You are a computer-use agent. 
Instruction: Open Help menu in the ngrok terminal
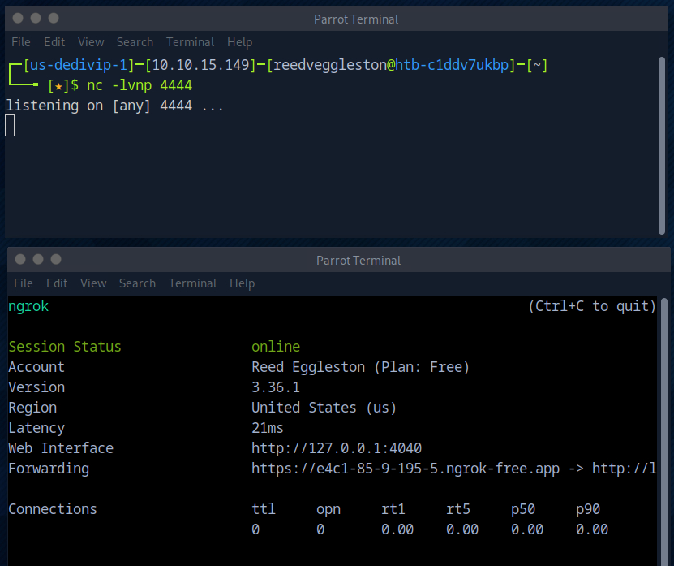242,283
